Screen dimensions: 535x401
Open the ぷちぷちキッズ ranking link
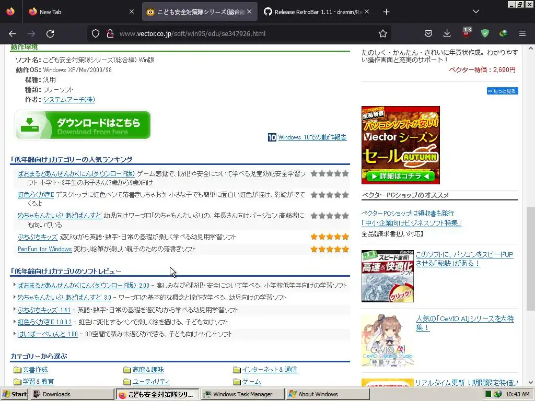(x=37, y=237)
